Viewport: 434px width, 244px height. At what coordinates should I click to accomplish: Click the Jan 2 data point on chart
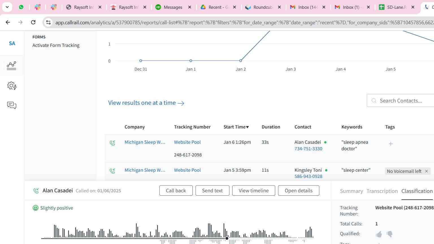[x=240, y=61]
